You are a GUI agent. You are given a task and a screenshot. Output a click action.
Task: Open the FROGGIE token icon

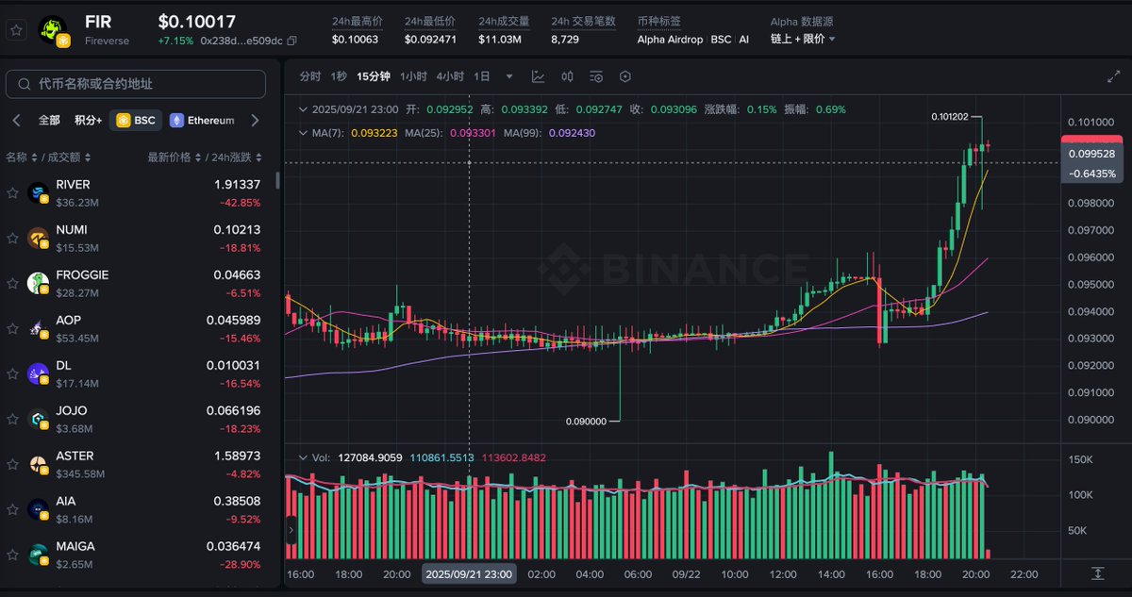pos(38,283)
